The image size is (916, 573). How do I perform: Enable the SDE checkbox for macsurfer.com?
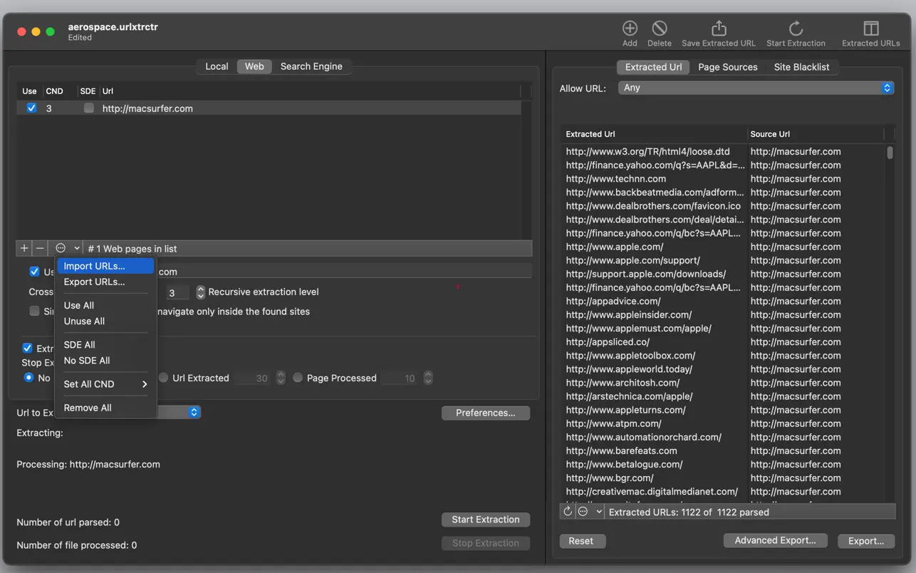88,108
